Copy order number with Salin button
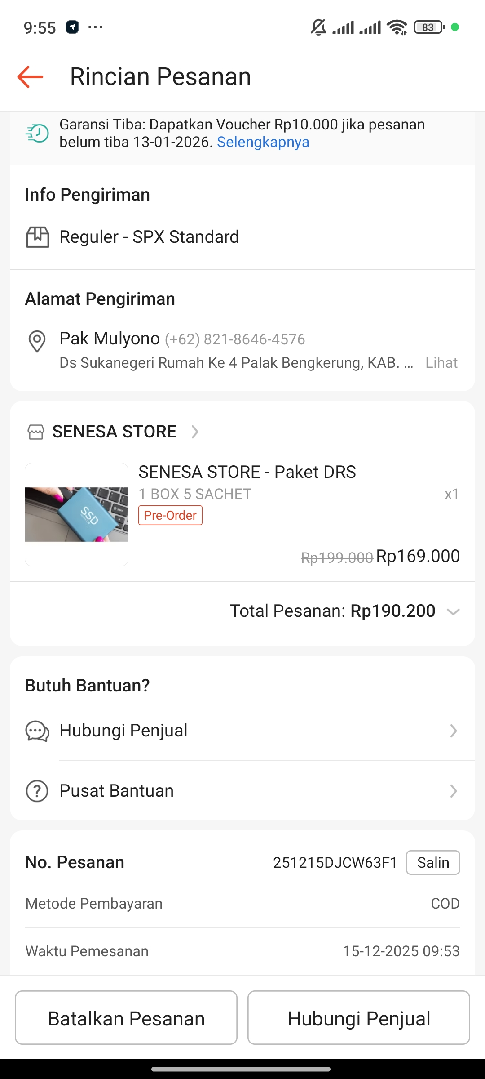Screen dimensions: 485x1079 point(433,862)
